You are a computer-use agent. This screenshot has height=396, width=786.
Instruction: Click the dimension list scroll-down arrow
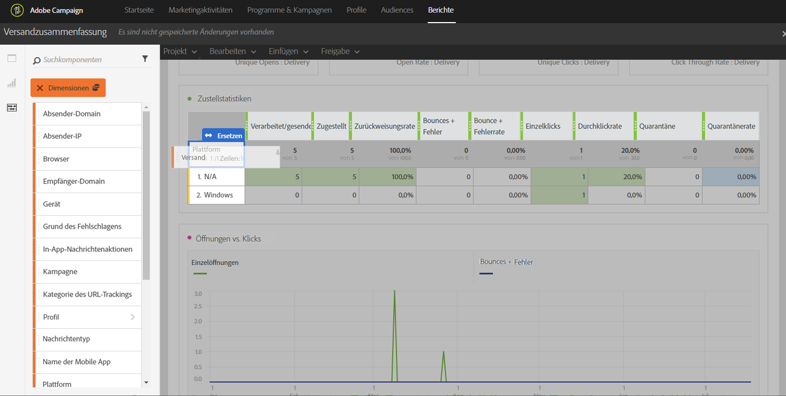pyautogui.click(x=146, y=382)
